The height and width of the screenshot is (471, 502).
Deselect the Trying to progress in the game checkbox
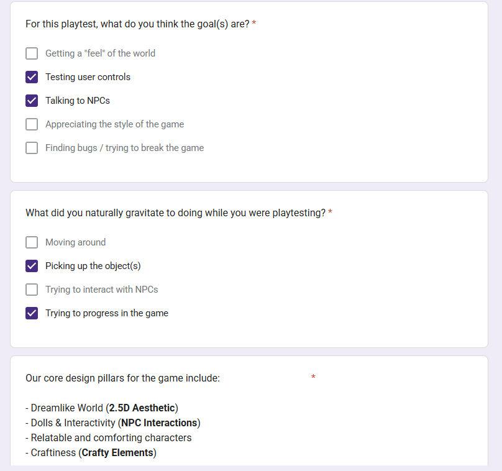(x=32, y=313)
